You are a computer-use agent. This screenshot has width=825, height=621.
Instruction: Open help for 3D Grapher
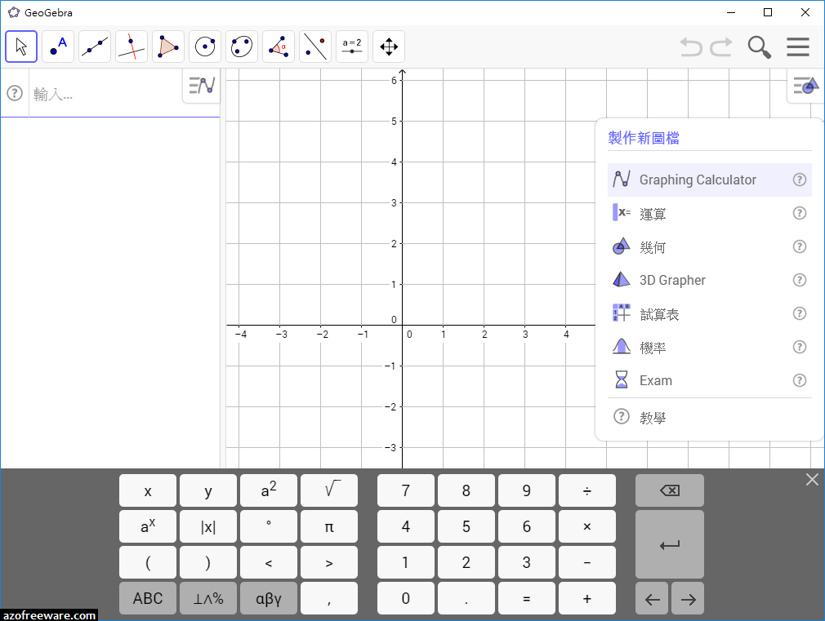(x=799, y=280)
